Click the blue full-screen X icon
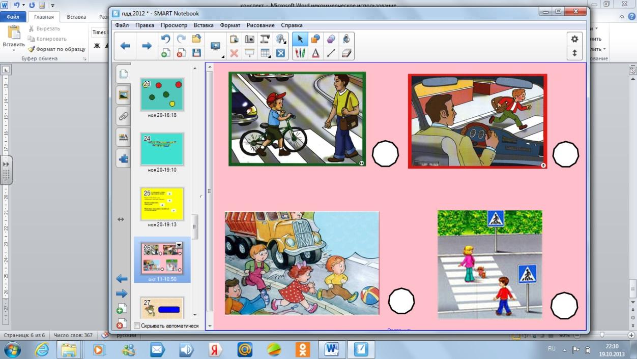 (x=280, y=53)
